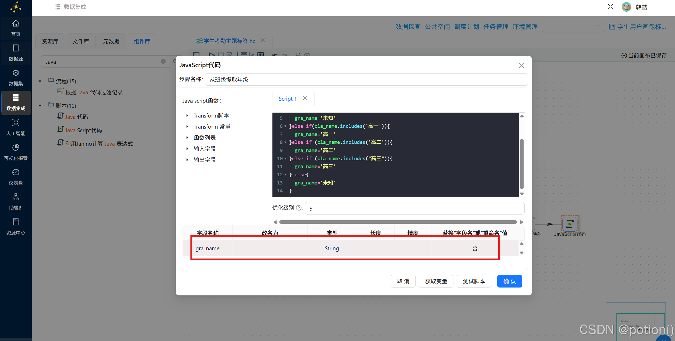
Task: Fold the code block at line 10
Action: [285, 159]
